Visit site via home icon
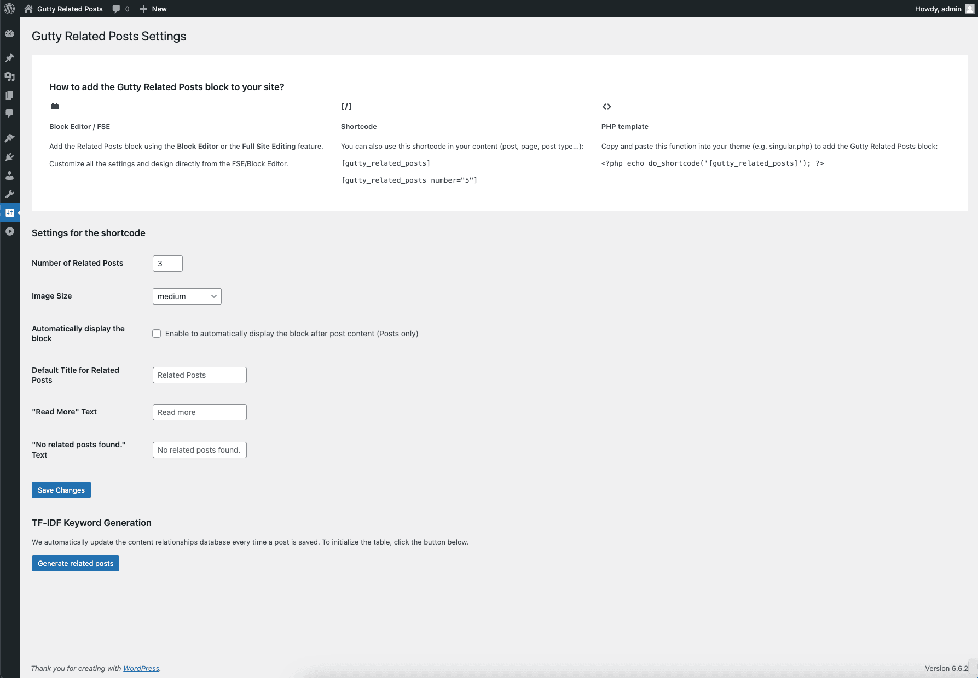The height and width of the screenshot is (678, 978). [x=28, y=9]
